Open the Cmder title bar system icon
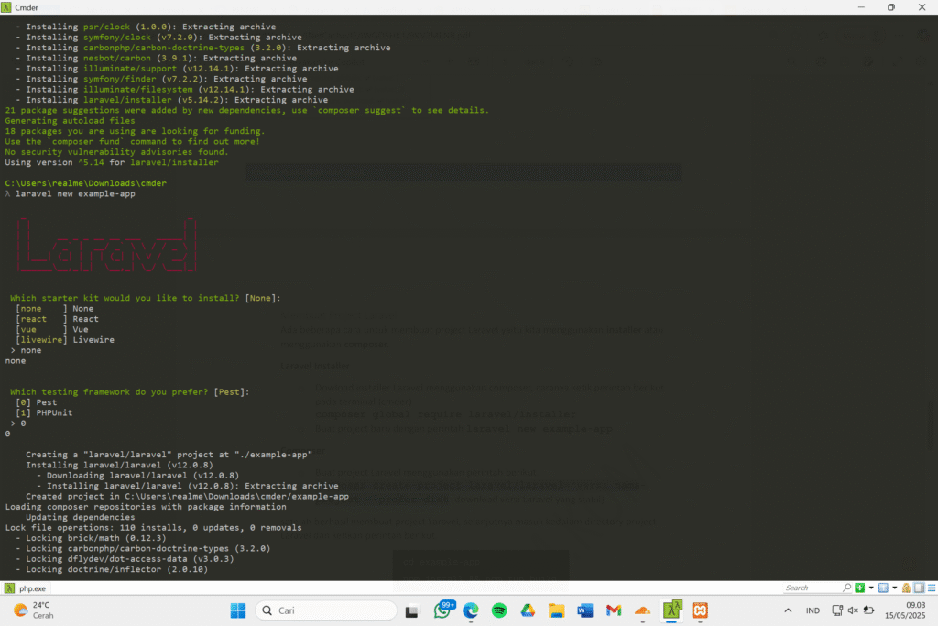The width and height of the screenshot is (938, 626). (8, 7)
